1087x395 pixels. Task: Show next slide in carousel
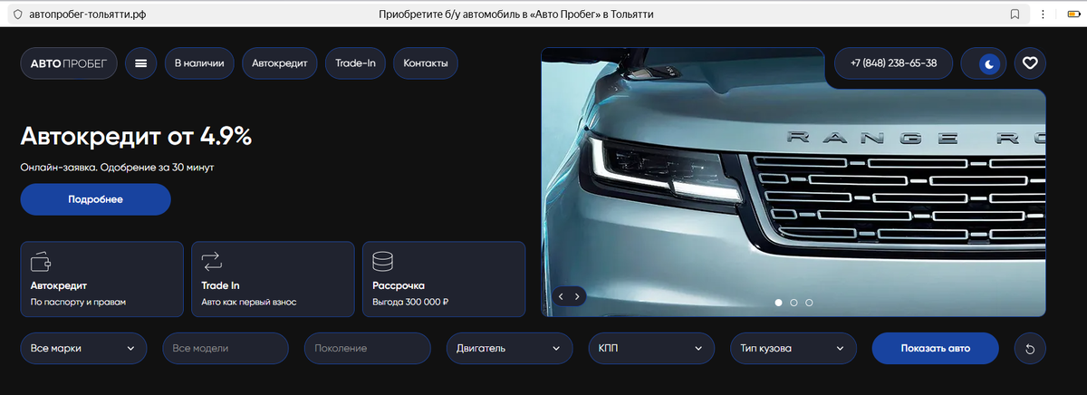(578, 296)
